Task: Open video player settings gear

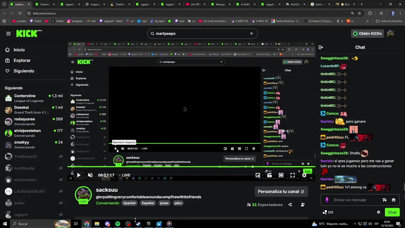Action: pos(304,175)
